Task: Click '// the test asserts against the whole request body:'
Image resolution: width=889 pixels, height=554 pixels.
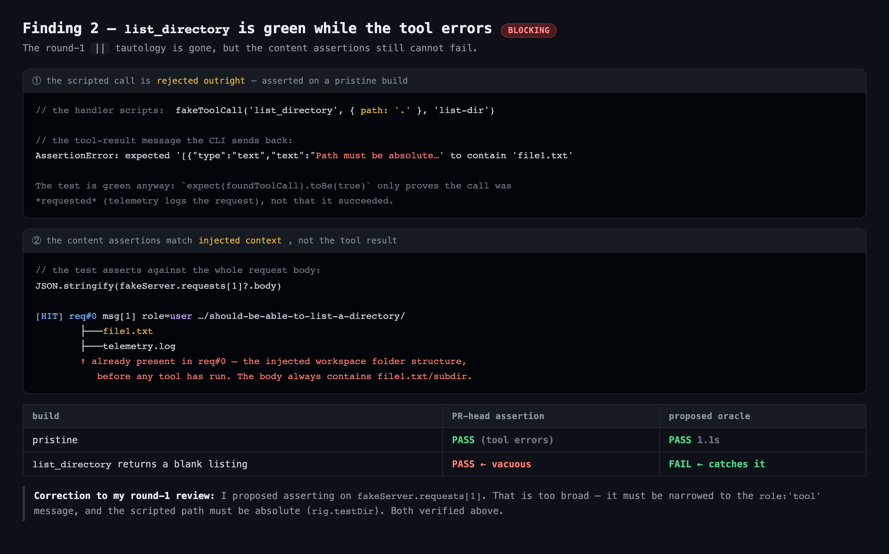Action: [178, 270]
